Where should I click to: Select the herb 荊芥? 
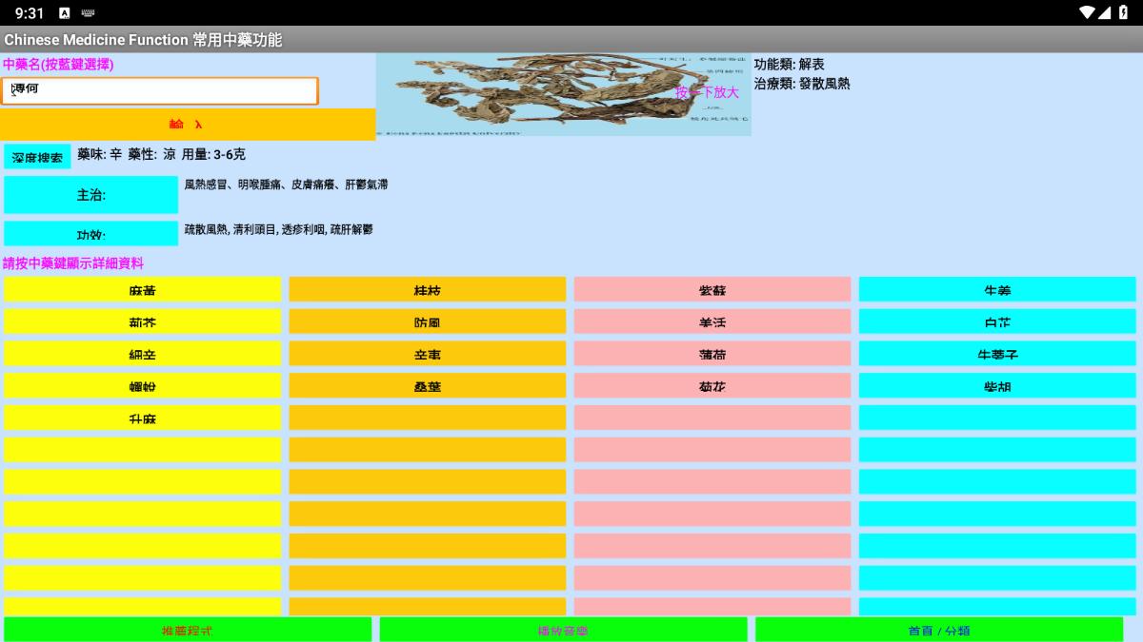(143, 322)
